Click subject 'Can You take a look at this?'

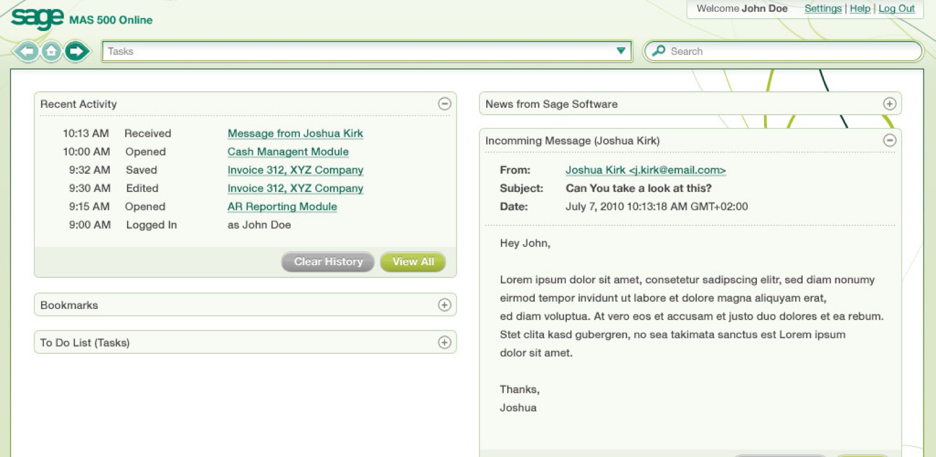638,188
